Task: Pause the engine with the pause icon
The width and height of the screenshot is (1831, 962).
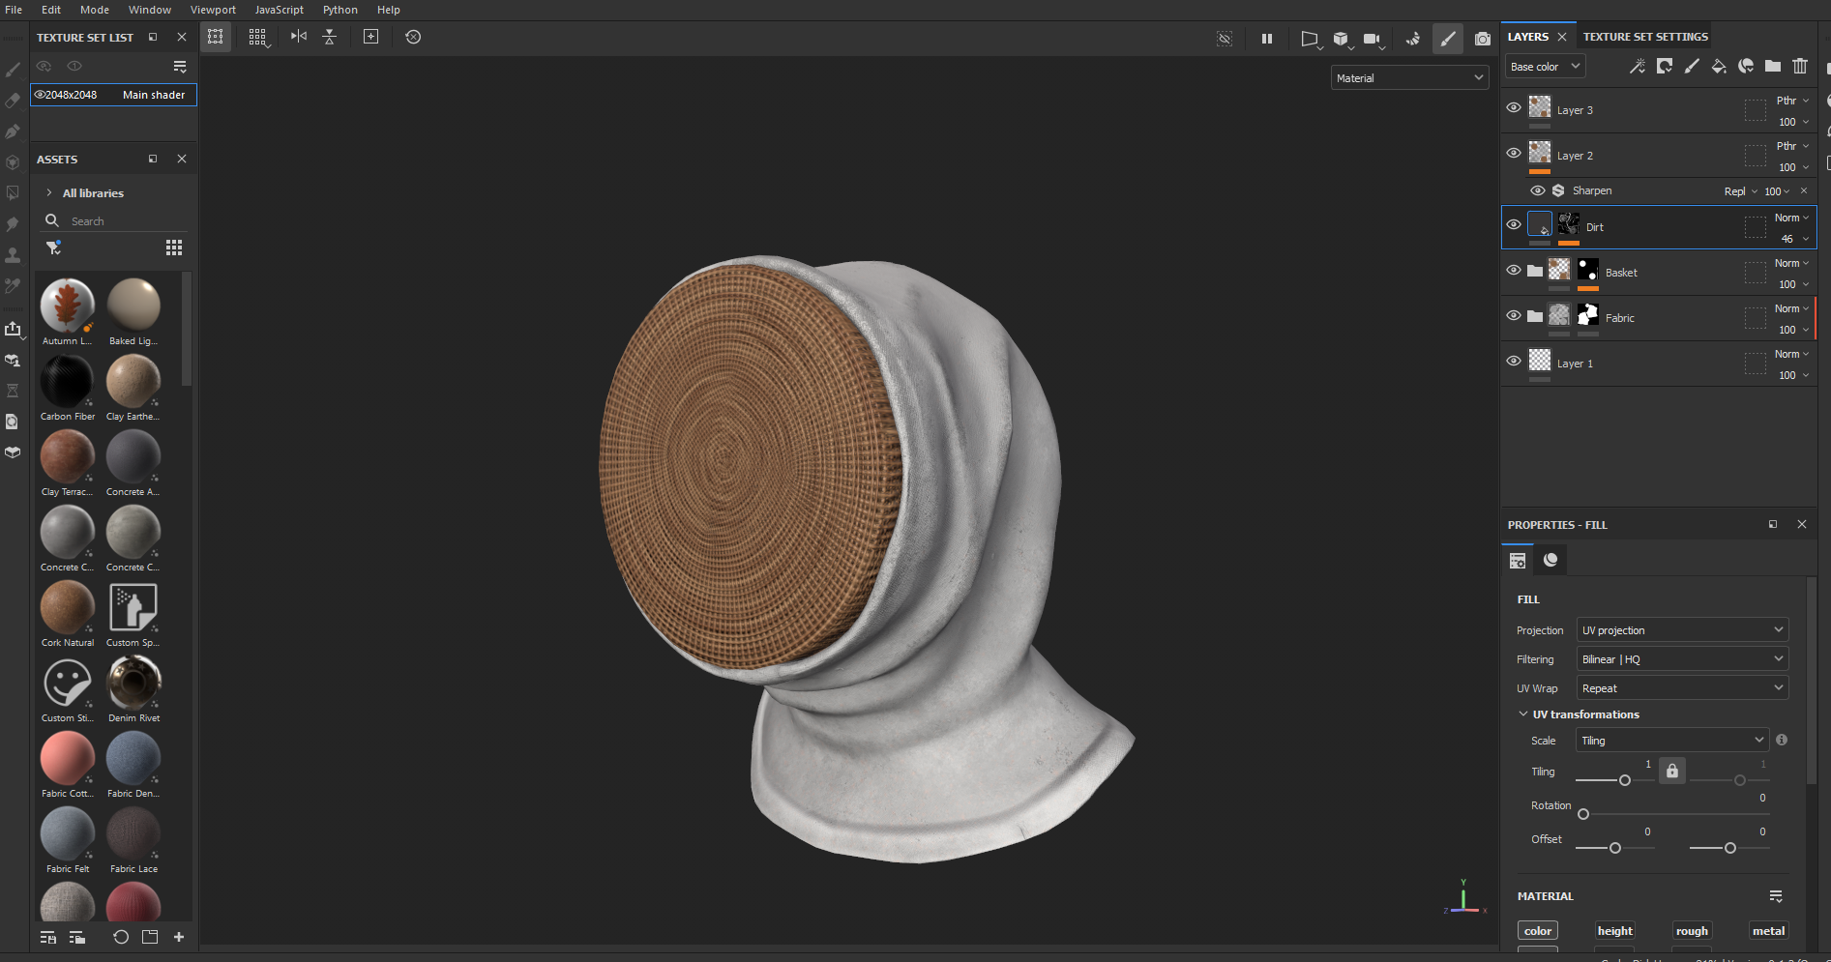Action: click(x=1267, y=39)
